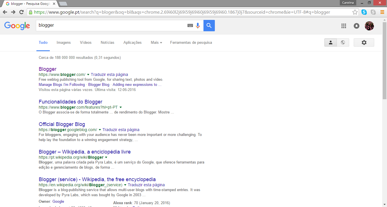387x207 pixels.
Task: View the site security padlock icon
Action: coord(30,12)
